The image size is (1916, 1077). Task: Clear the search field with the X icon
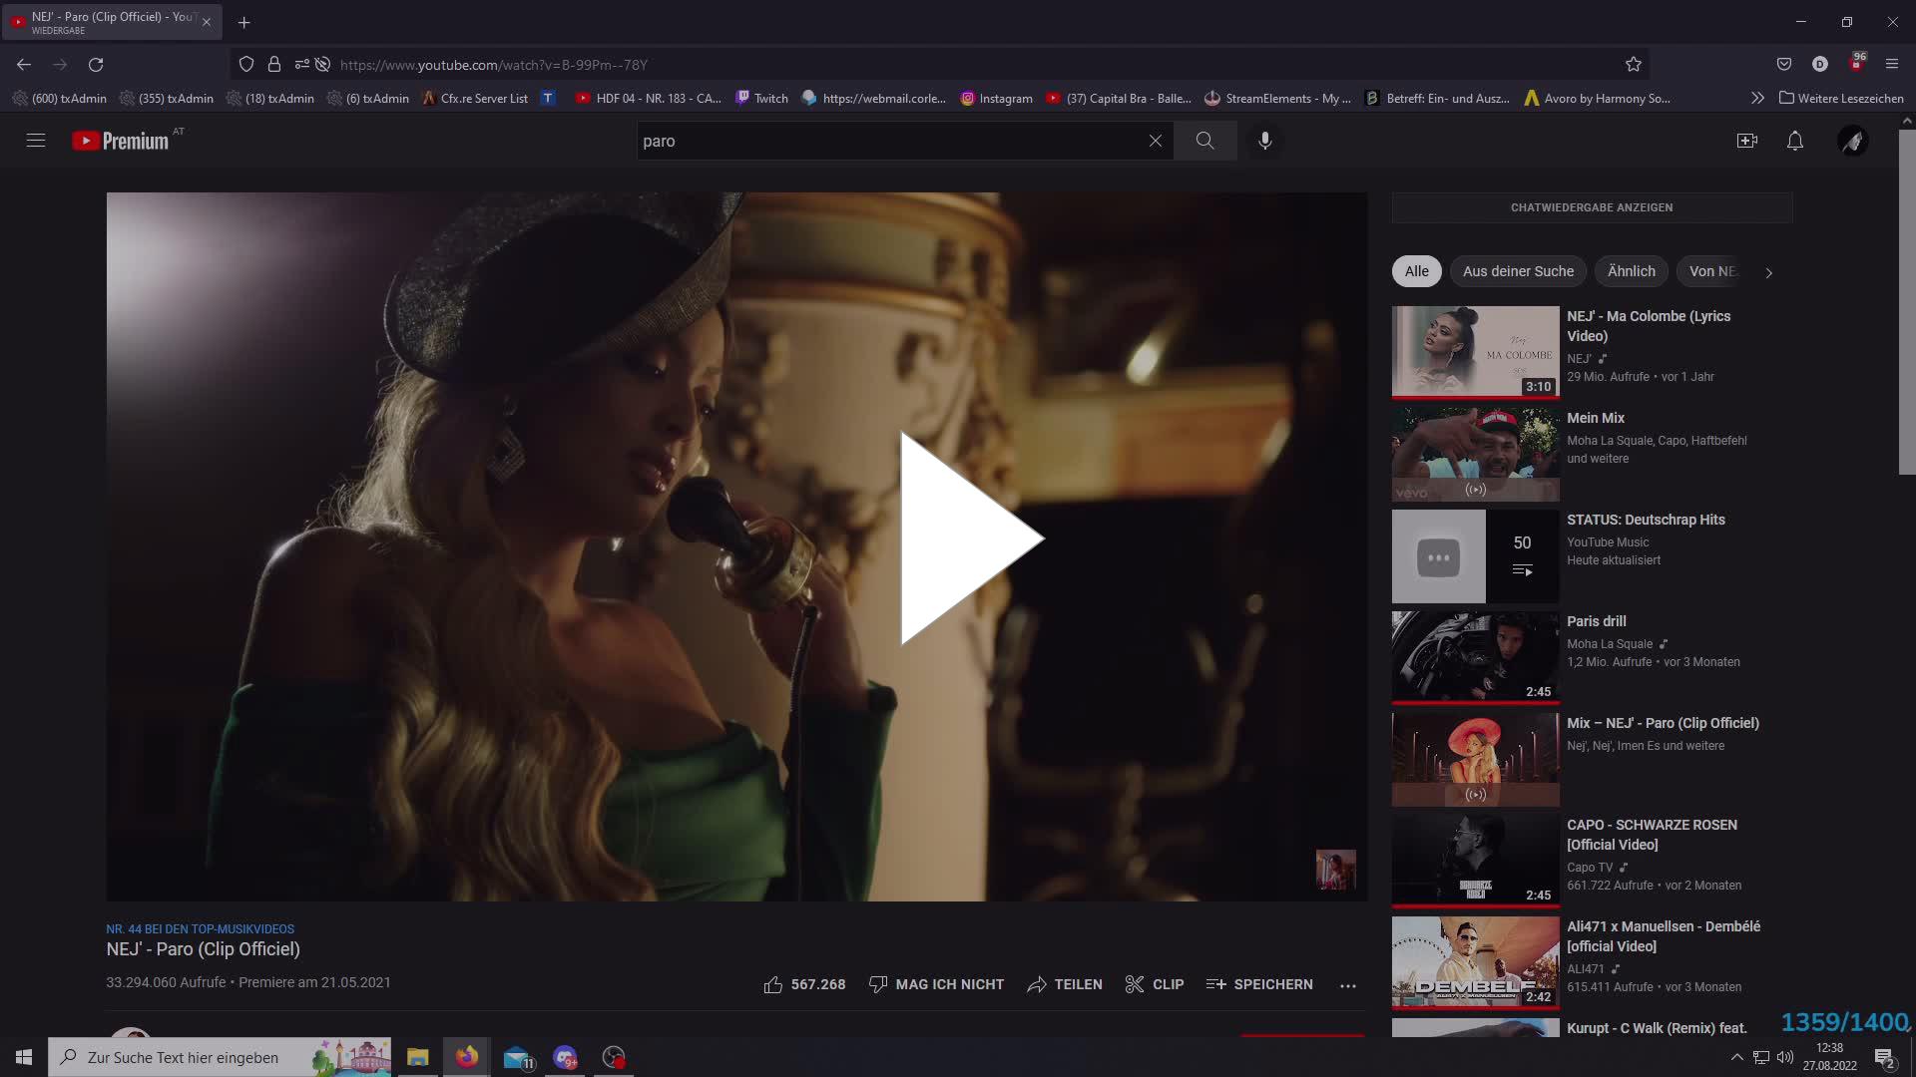coord(1155,141)
